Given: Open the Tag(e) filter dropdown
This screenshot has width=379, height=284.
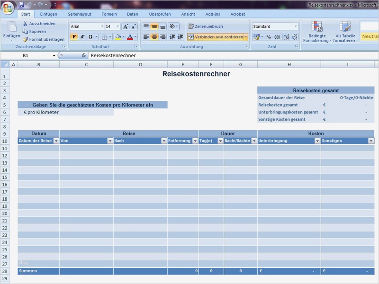Looking at the screenshot, I should point(220,141).
